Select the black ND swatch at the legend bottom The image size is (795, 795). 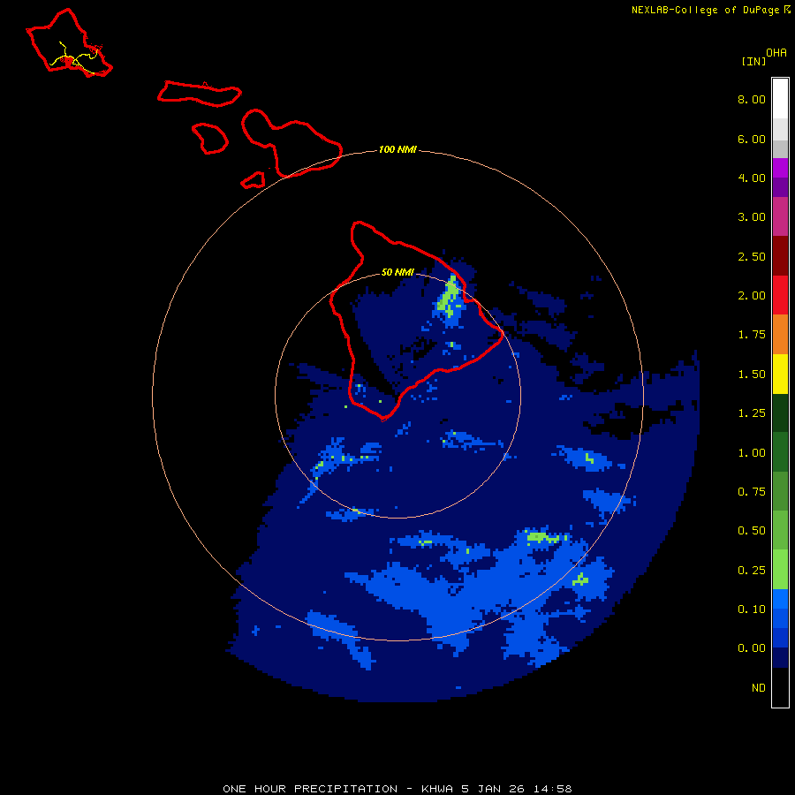pyautogui.click(x=780, y=687)
